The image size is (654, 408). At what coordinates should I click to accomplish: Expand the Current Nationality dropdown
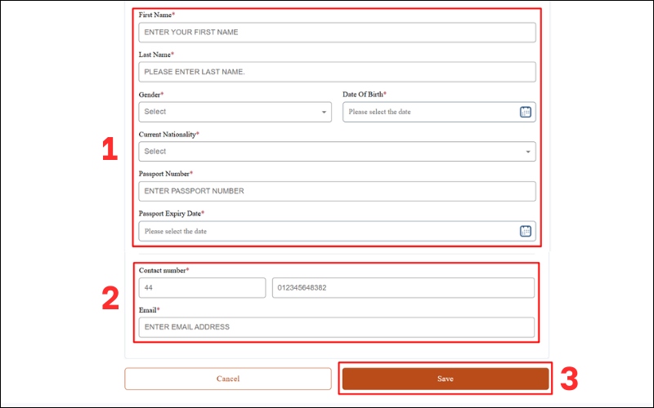click(x=337, y=152)
